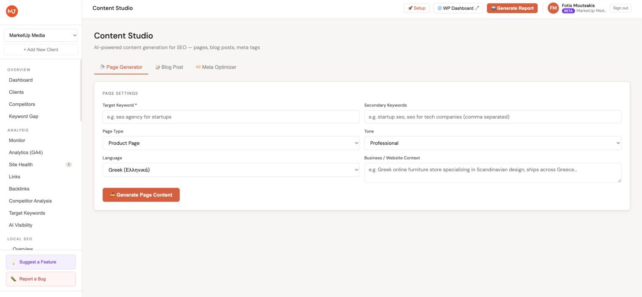Open Competitor Analysis in the sidebar
The image size is (642, 297).
click(30, 201)
